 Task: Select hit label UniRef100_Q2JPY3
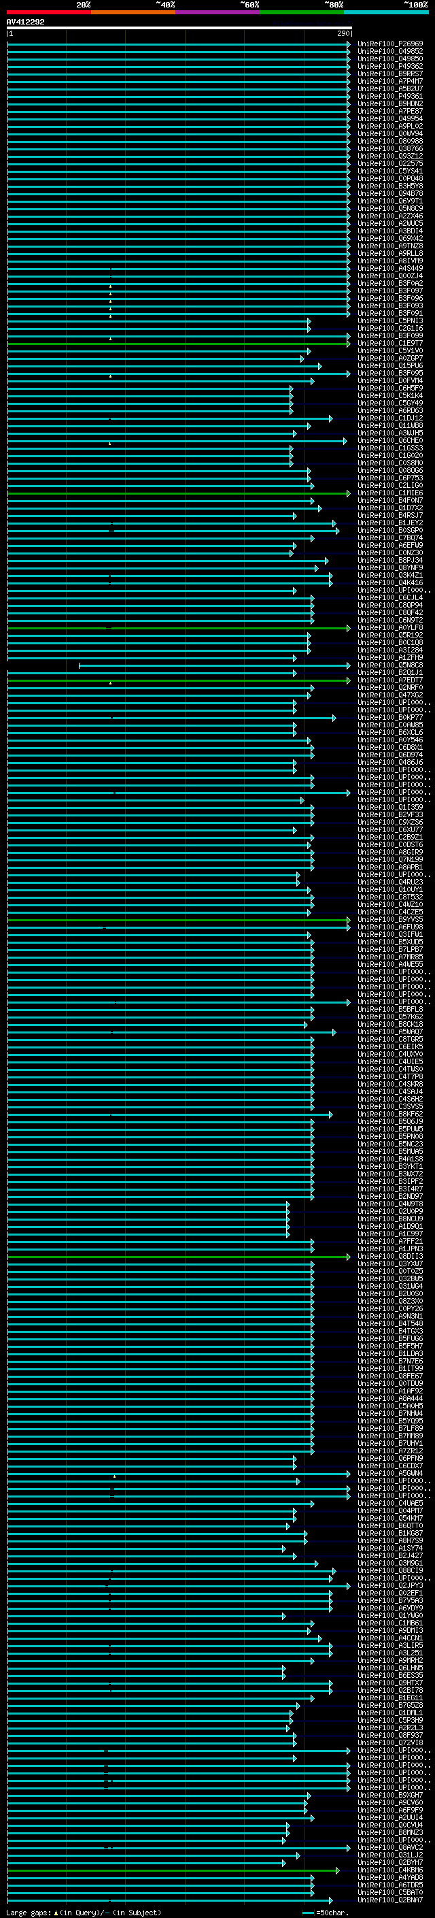389,1585
